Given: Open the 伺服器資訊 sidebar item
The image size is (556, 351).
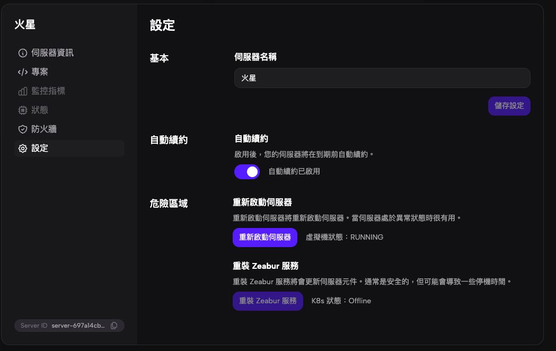Looking at the screenshot, I should pyautogui.click(x=52, y=53).
